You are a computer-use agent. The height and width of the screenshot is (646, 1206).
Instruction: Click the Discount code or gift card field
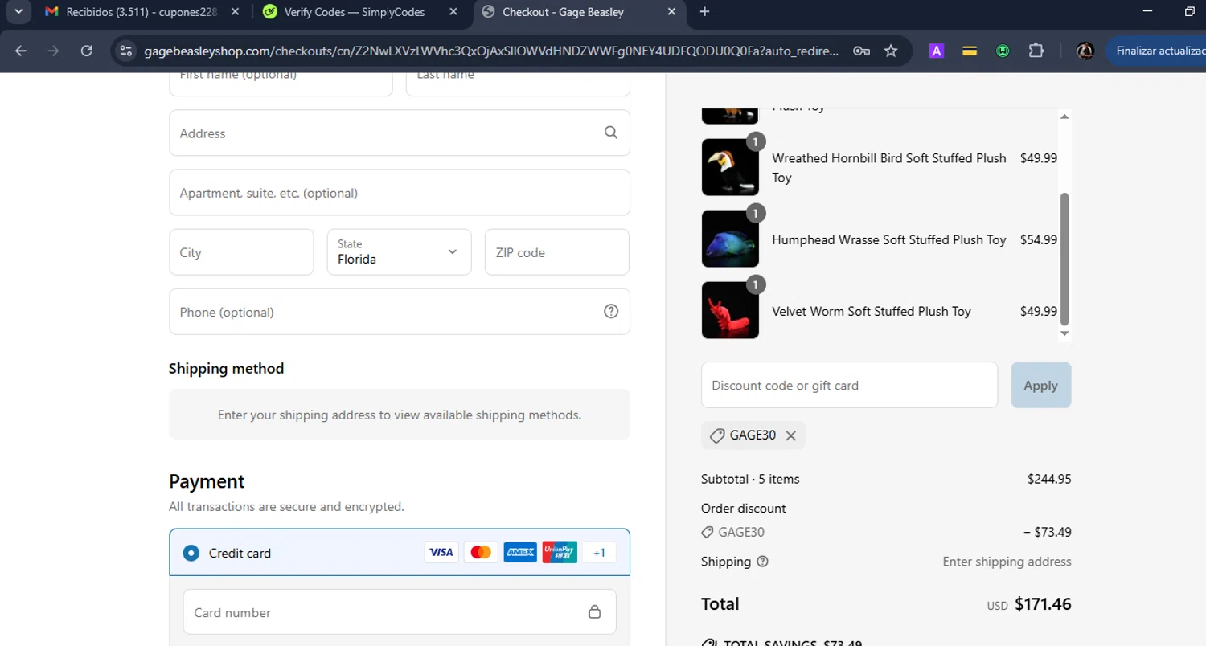849,385
